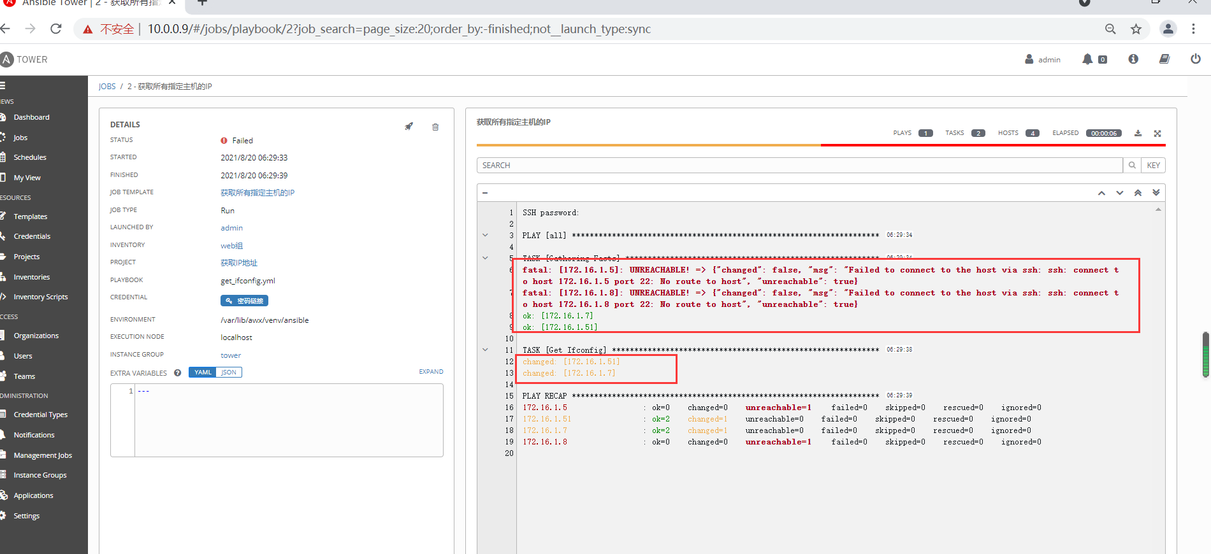This screenshot has height=554, width=1211.
Task: Go back in browser history
Action: tap(5, 29)
